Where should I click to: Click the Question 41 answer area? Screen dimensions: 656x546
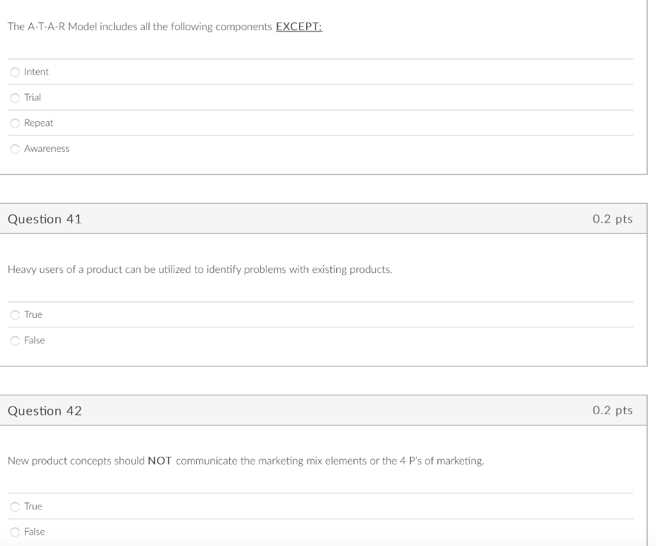pos(320,327)
